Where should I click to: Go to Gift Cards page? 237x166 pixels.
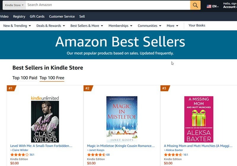(x=37, y=17)
